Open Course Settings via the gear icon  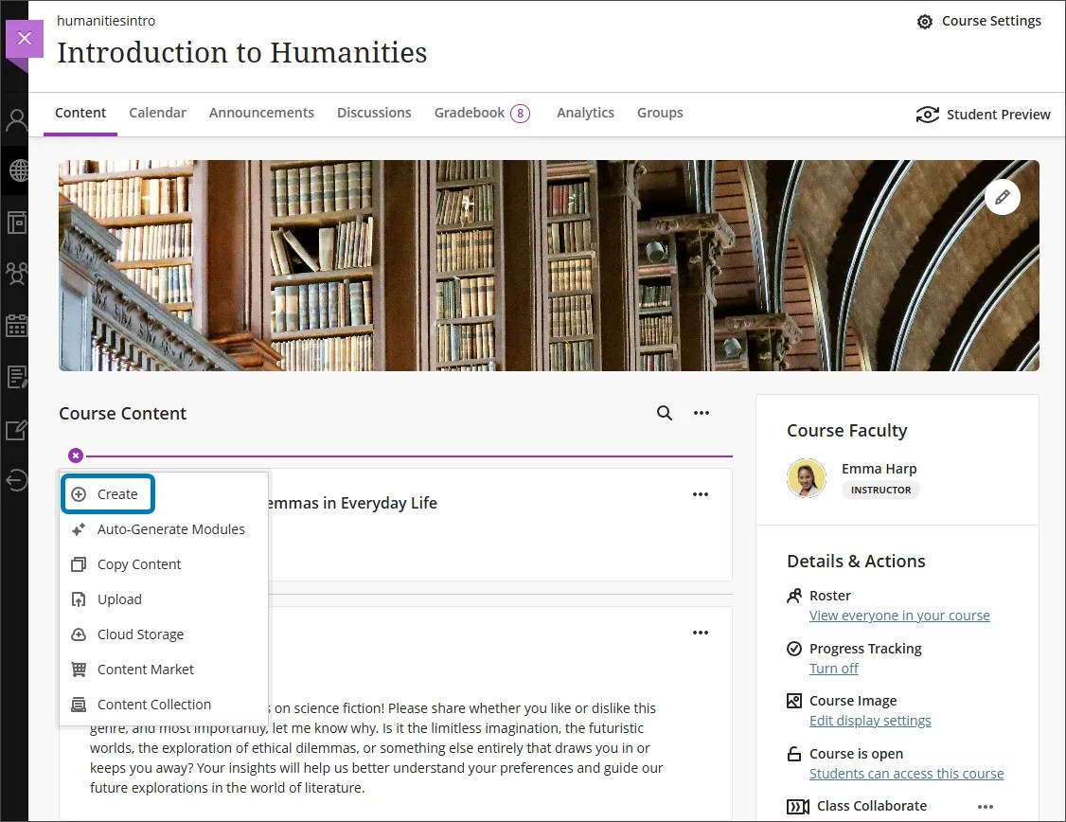click(925, 21)
